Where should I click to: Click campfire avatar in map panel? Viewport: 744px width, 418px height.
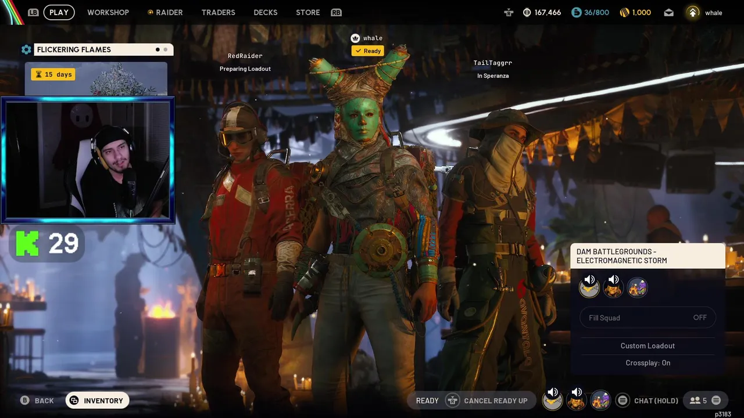tap(637, 287)
